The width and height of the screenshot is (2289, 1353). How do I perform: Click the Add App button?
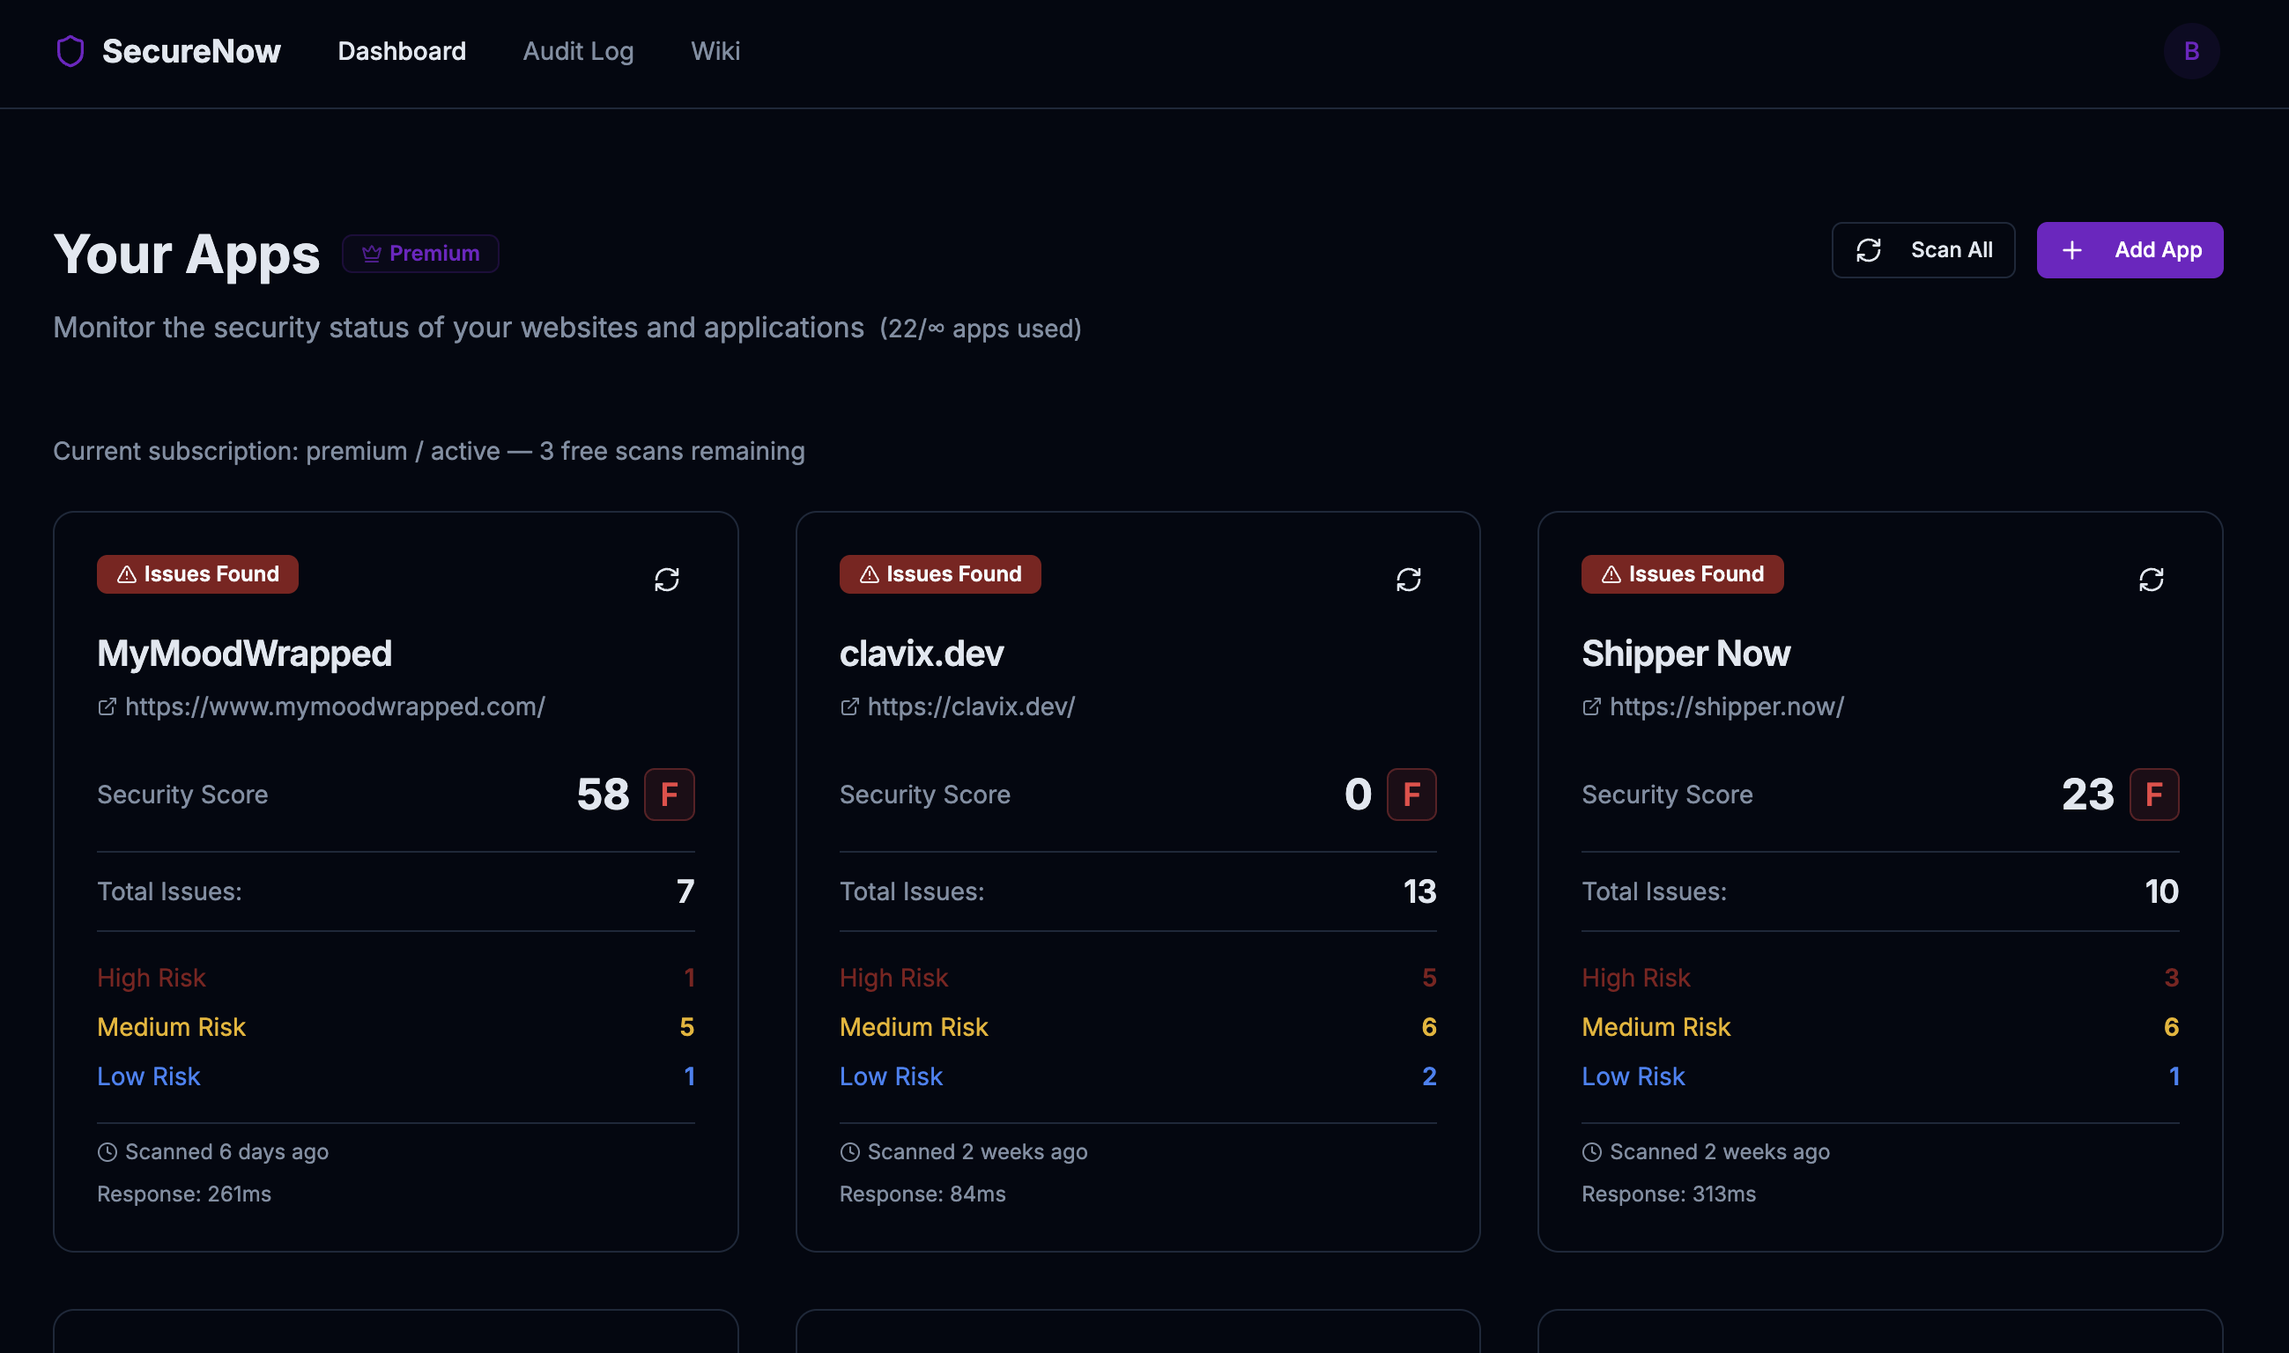coord(2129,250)
